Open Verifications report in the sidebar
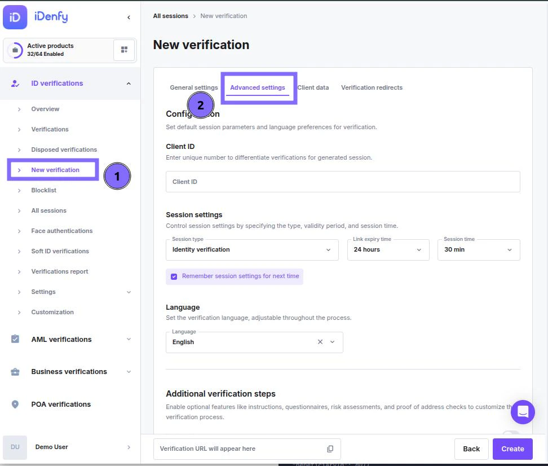 pyautogui.click(x=59, y=271)
